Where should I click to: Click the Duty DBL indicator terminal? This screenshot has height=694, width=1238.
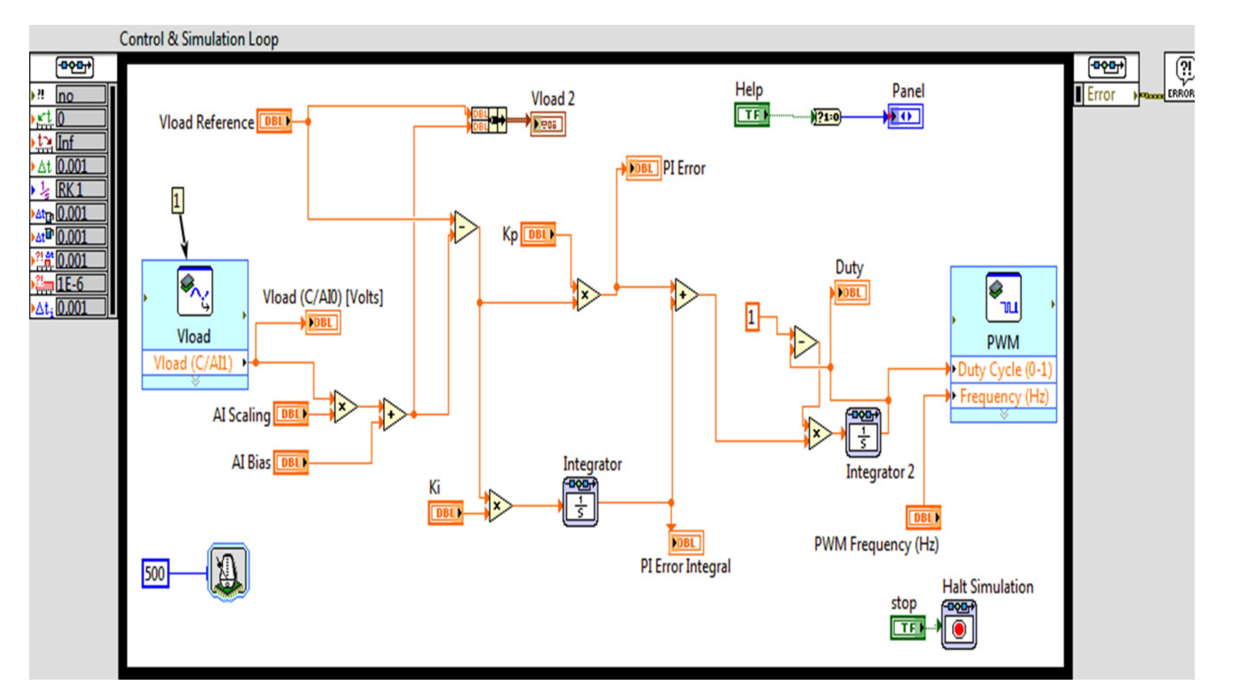click(852, 293)
